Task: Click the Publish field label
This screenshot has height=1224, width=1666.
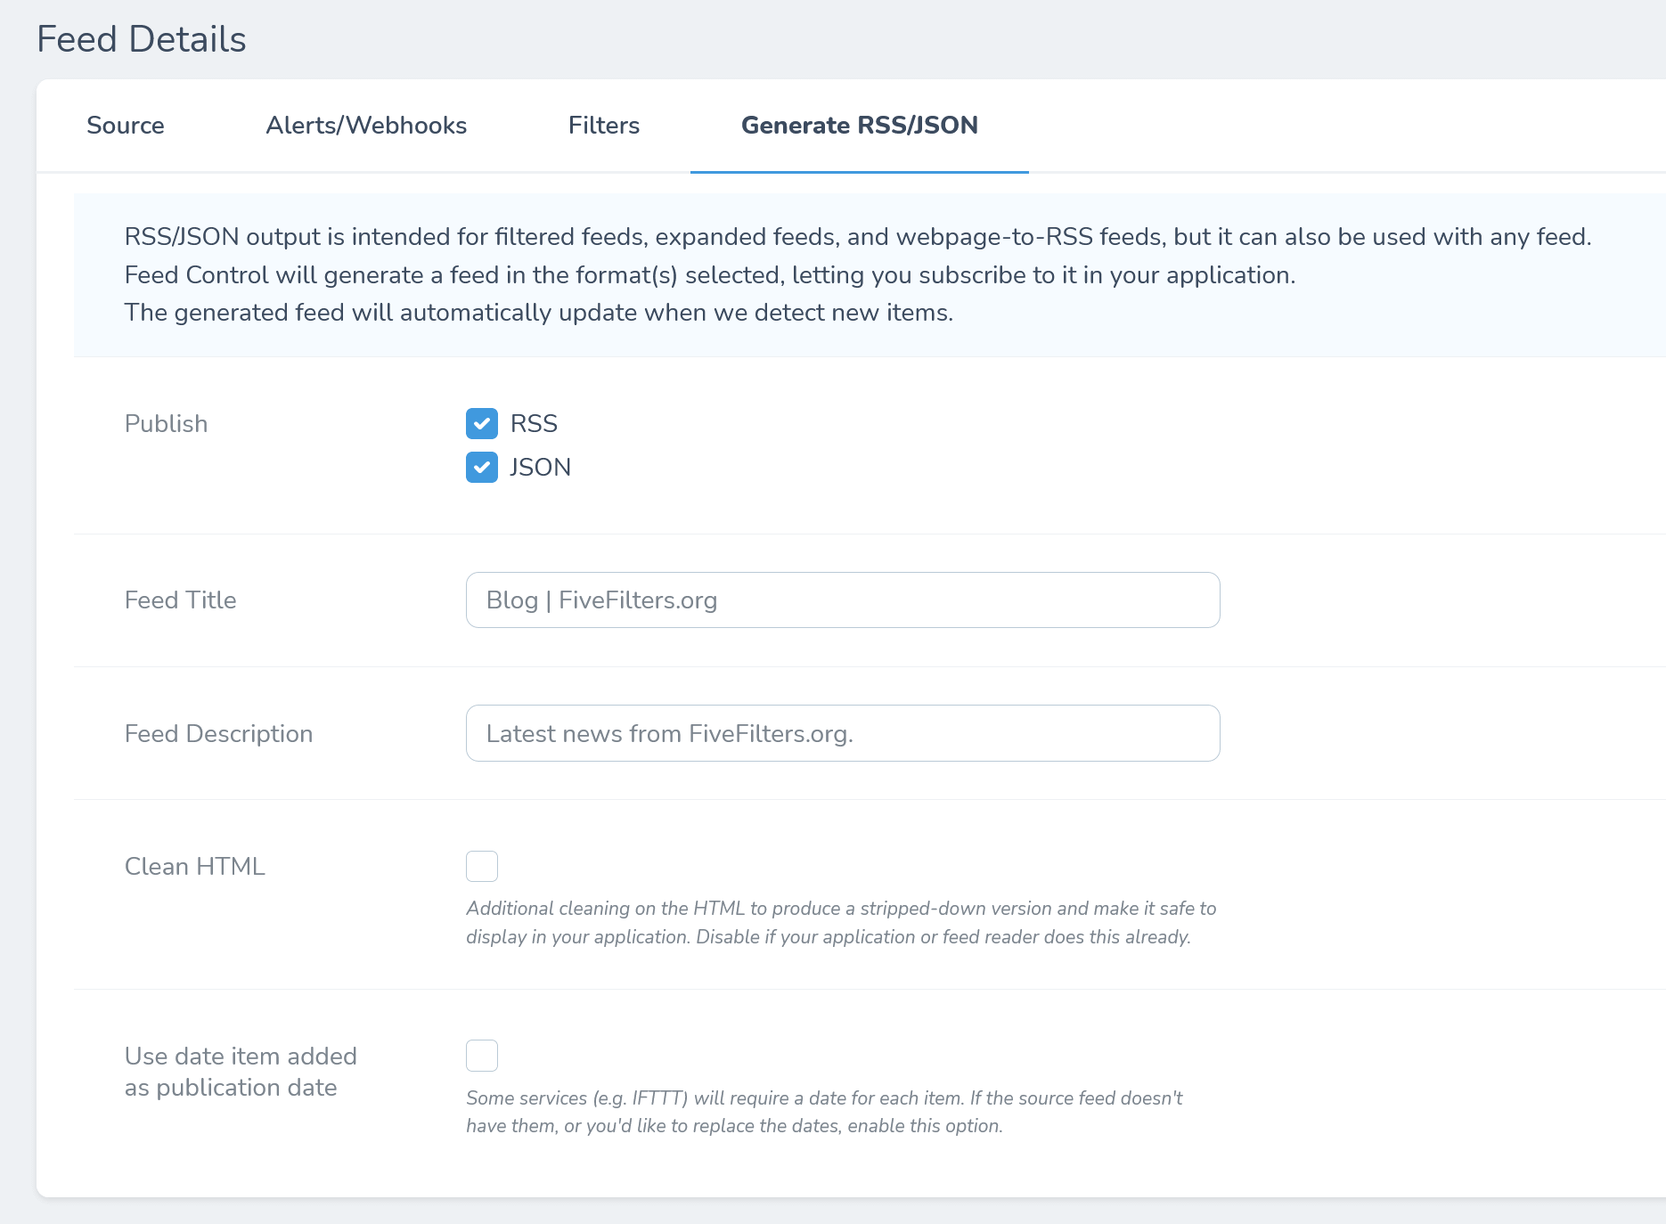Action: pos(166,424)
